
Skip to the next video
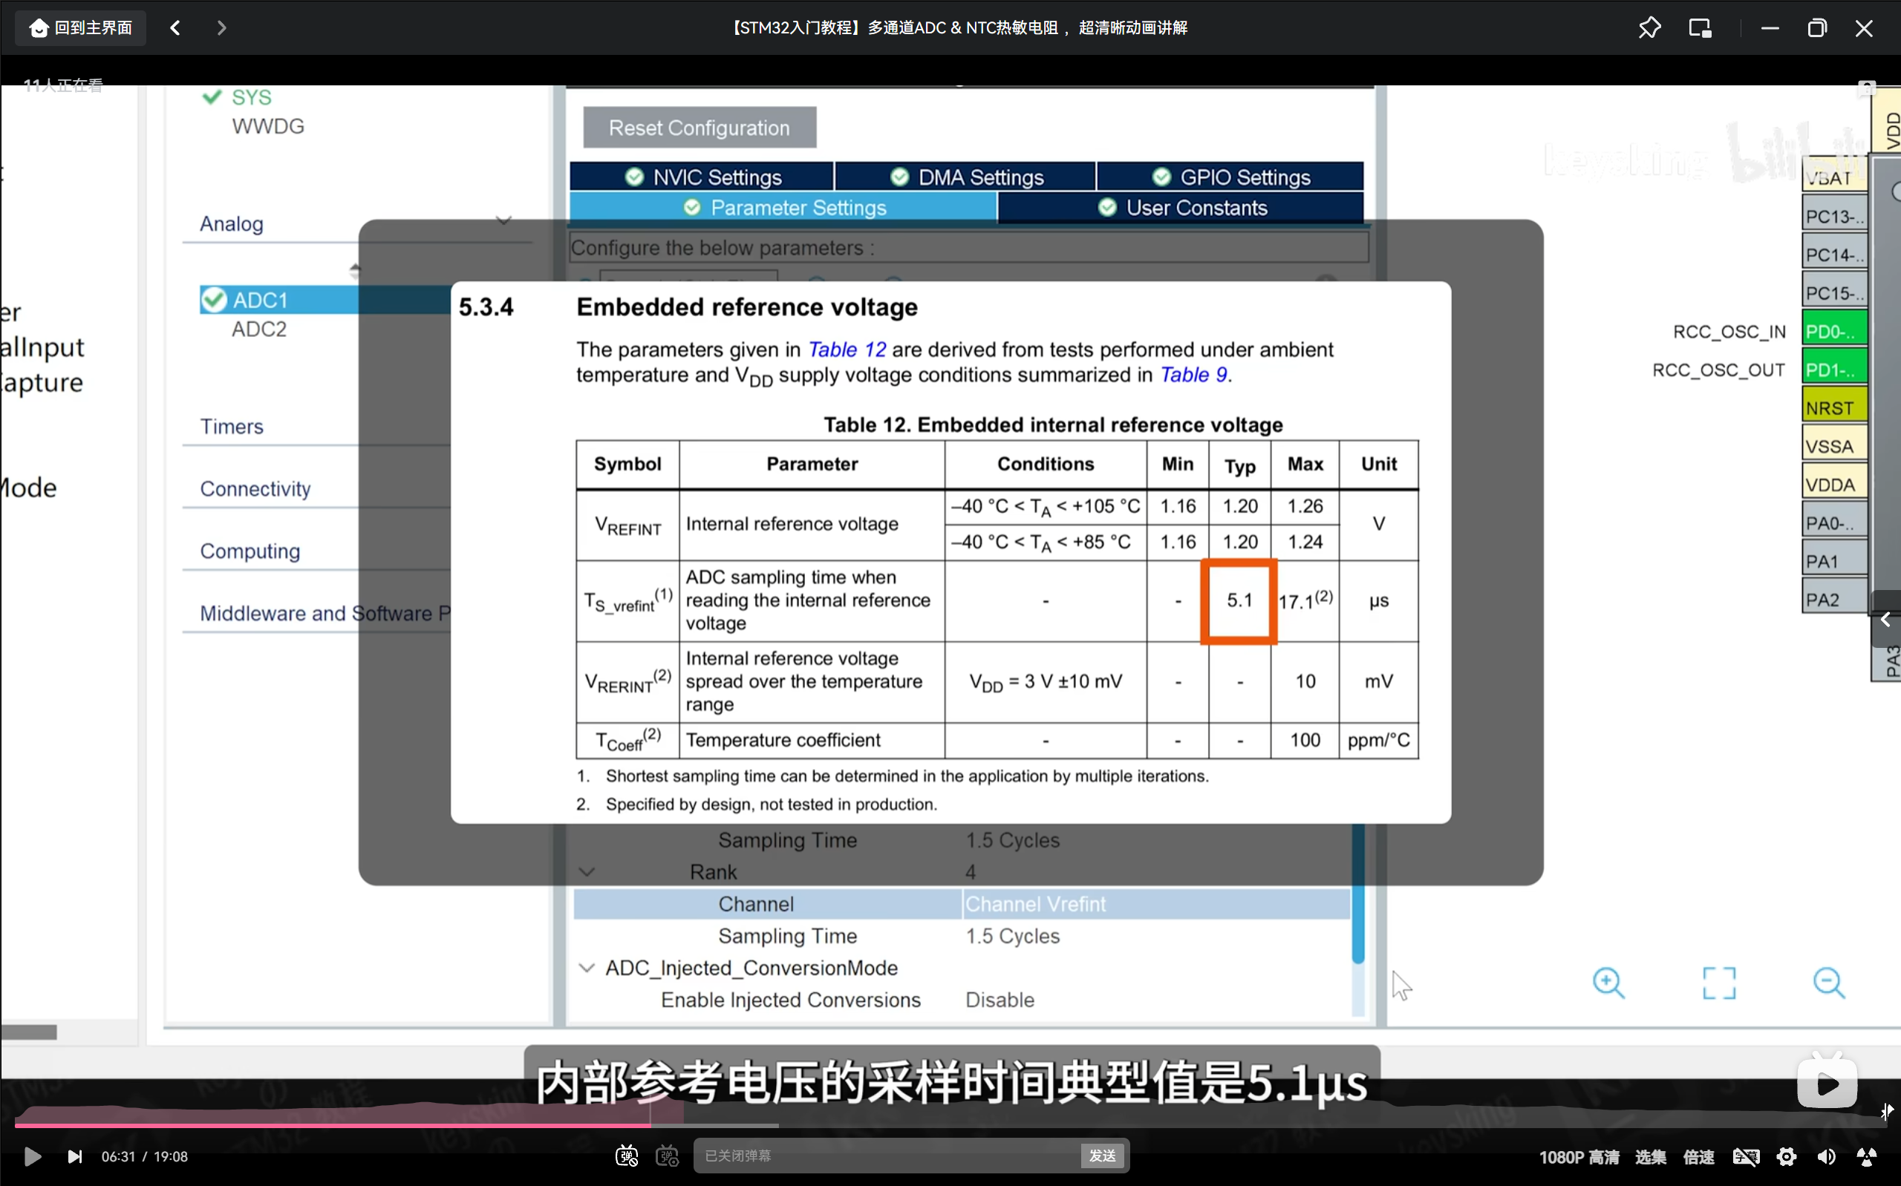[74, 1156]
